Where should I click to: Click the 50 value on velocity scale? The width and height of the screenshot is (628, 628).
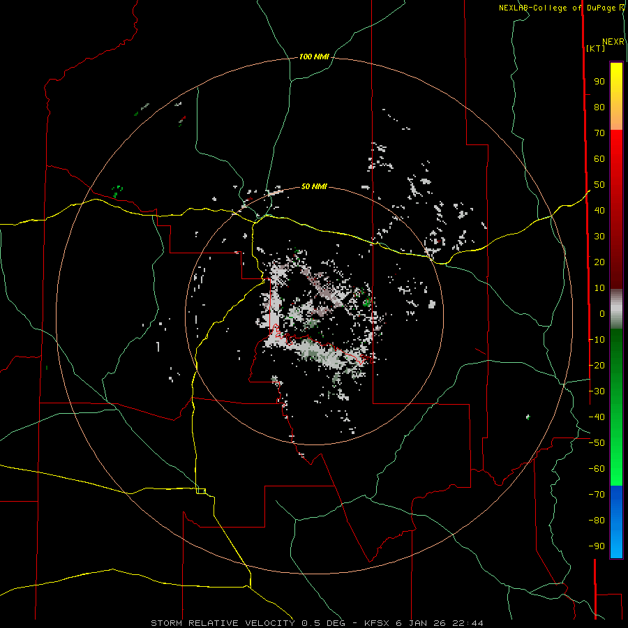(599, 185)
